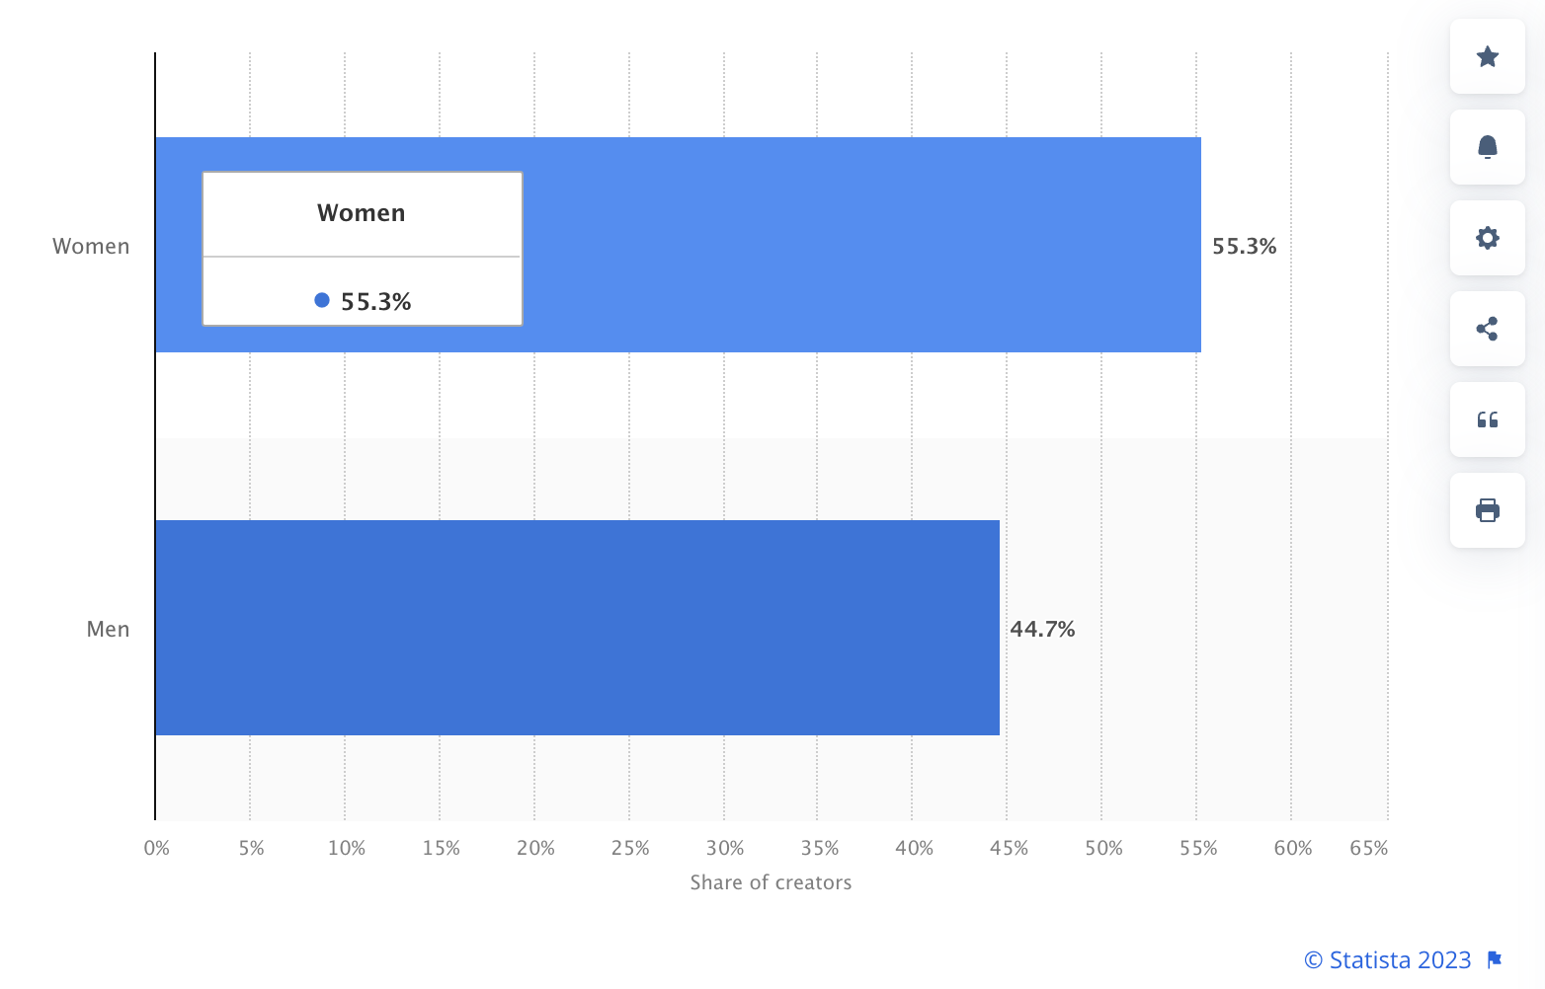Open chart settings gear icon
Image resolution: width=1545 pixels, height=989 pixels.
pyautogui.click(x=1487, y=238)
